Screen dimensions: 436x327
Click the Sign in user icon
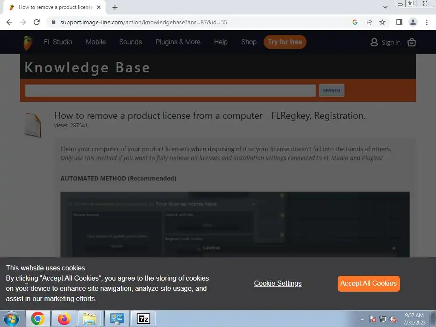[374, 42]
